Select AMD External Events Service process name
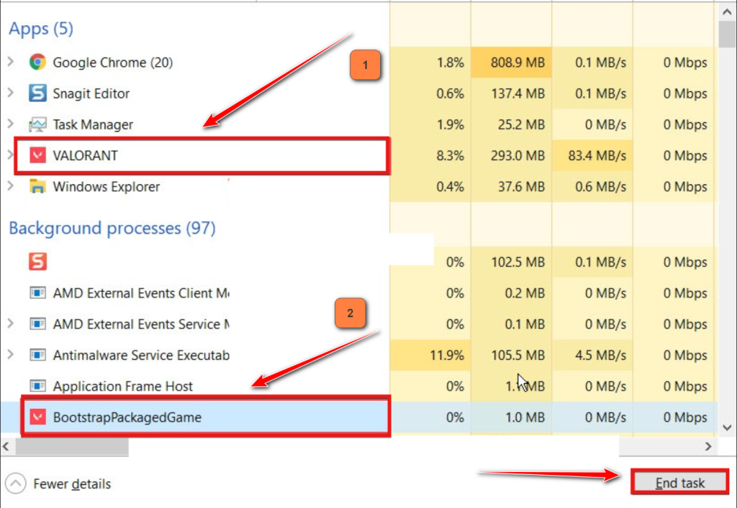This screenshot has height=508, width=737. coord(141,324)
